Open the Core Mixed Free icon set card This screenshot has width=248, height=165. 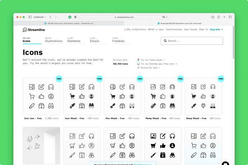point(82,96)
